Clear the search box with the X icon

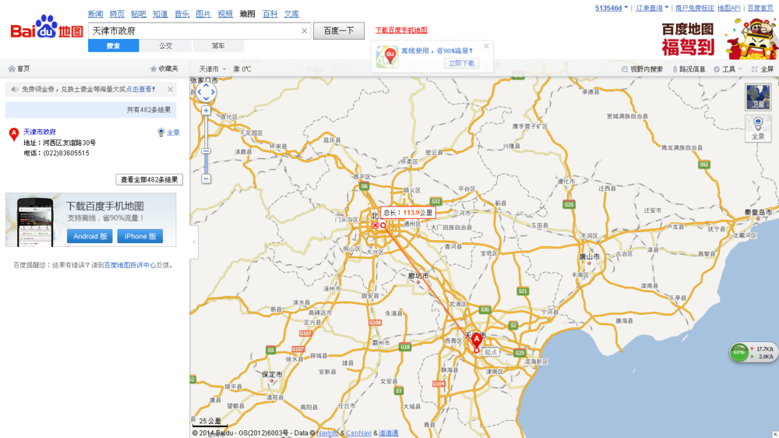click(x=304, y=31)
